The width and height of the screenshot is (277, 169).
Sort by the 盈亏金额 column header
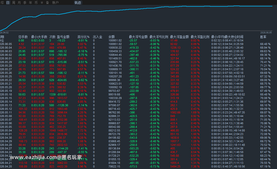point(63,37)
